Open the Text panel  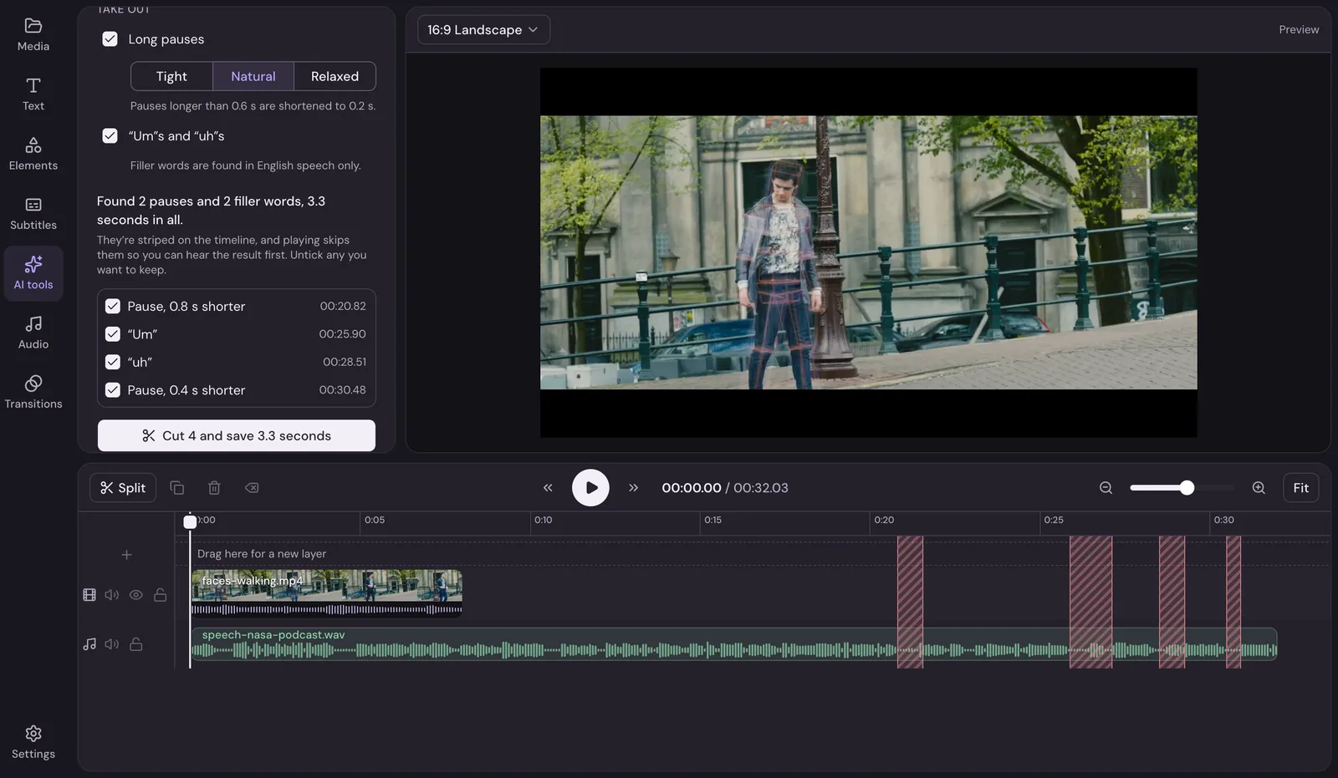point(33,94)
